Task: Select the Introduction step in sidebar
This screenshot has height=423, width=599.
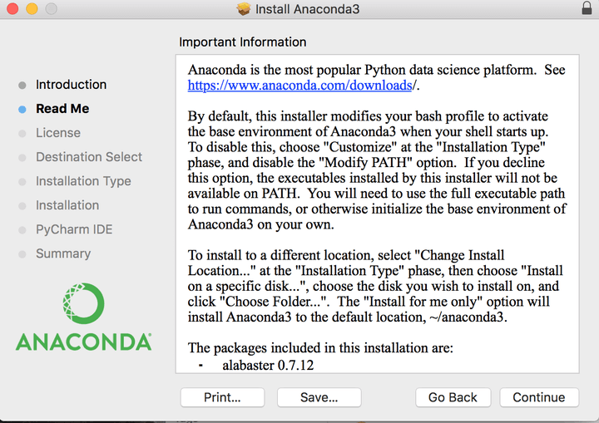Action: 71,85
